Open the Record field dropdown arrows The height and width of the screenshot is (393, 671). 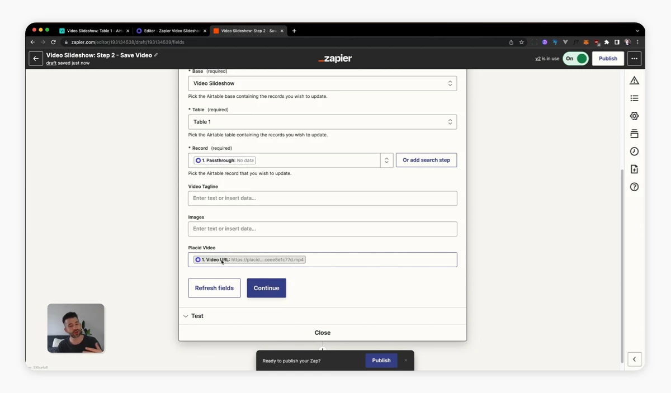[386, 160]
